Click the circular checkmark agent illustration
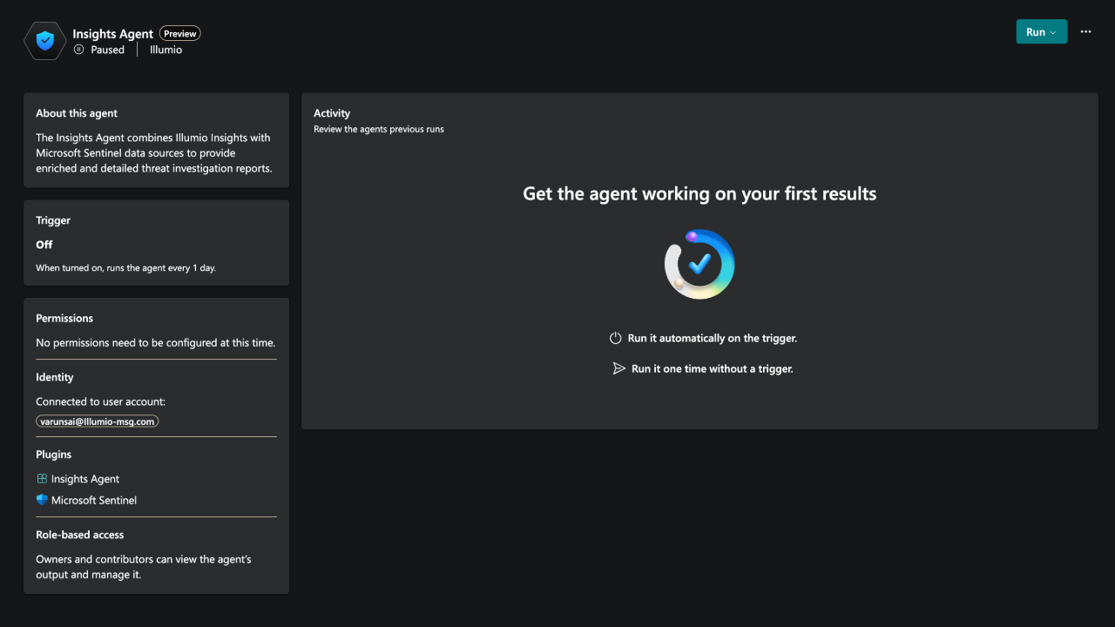 click(x=699, y=265)
